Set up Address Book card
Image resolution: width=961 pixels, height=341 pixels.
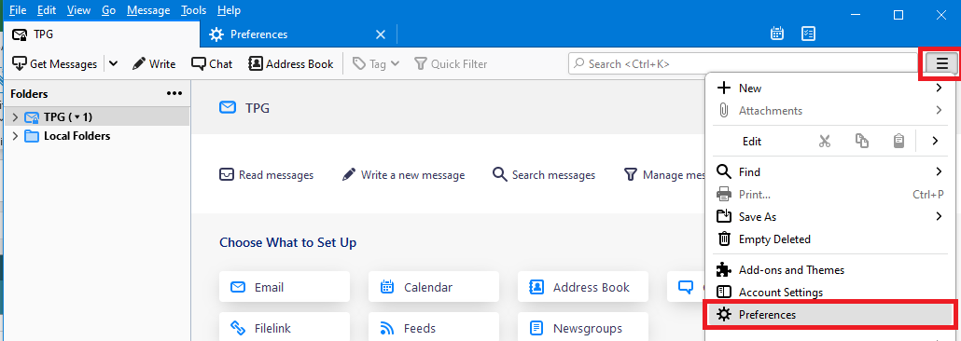pos(583,287)
